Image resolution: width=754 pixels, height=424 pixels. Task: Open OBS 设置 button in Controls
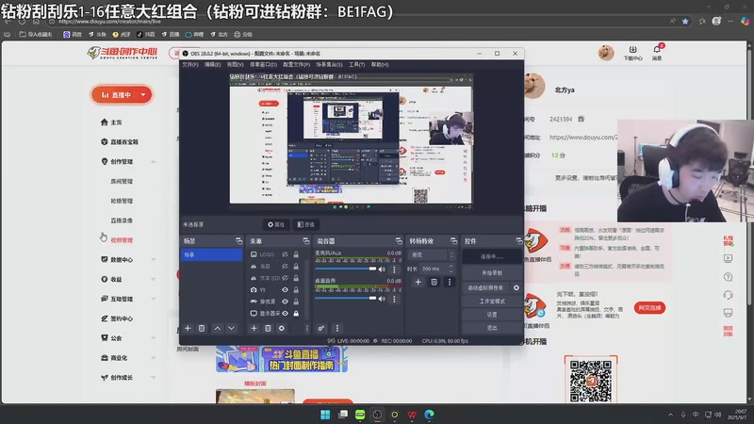click(x=492, y=315)
